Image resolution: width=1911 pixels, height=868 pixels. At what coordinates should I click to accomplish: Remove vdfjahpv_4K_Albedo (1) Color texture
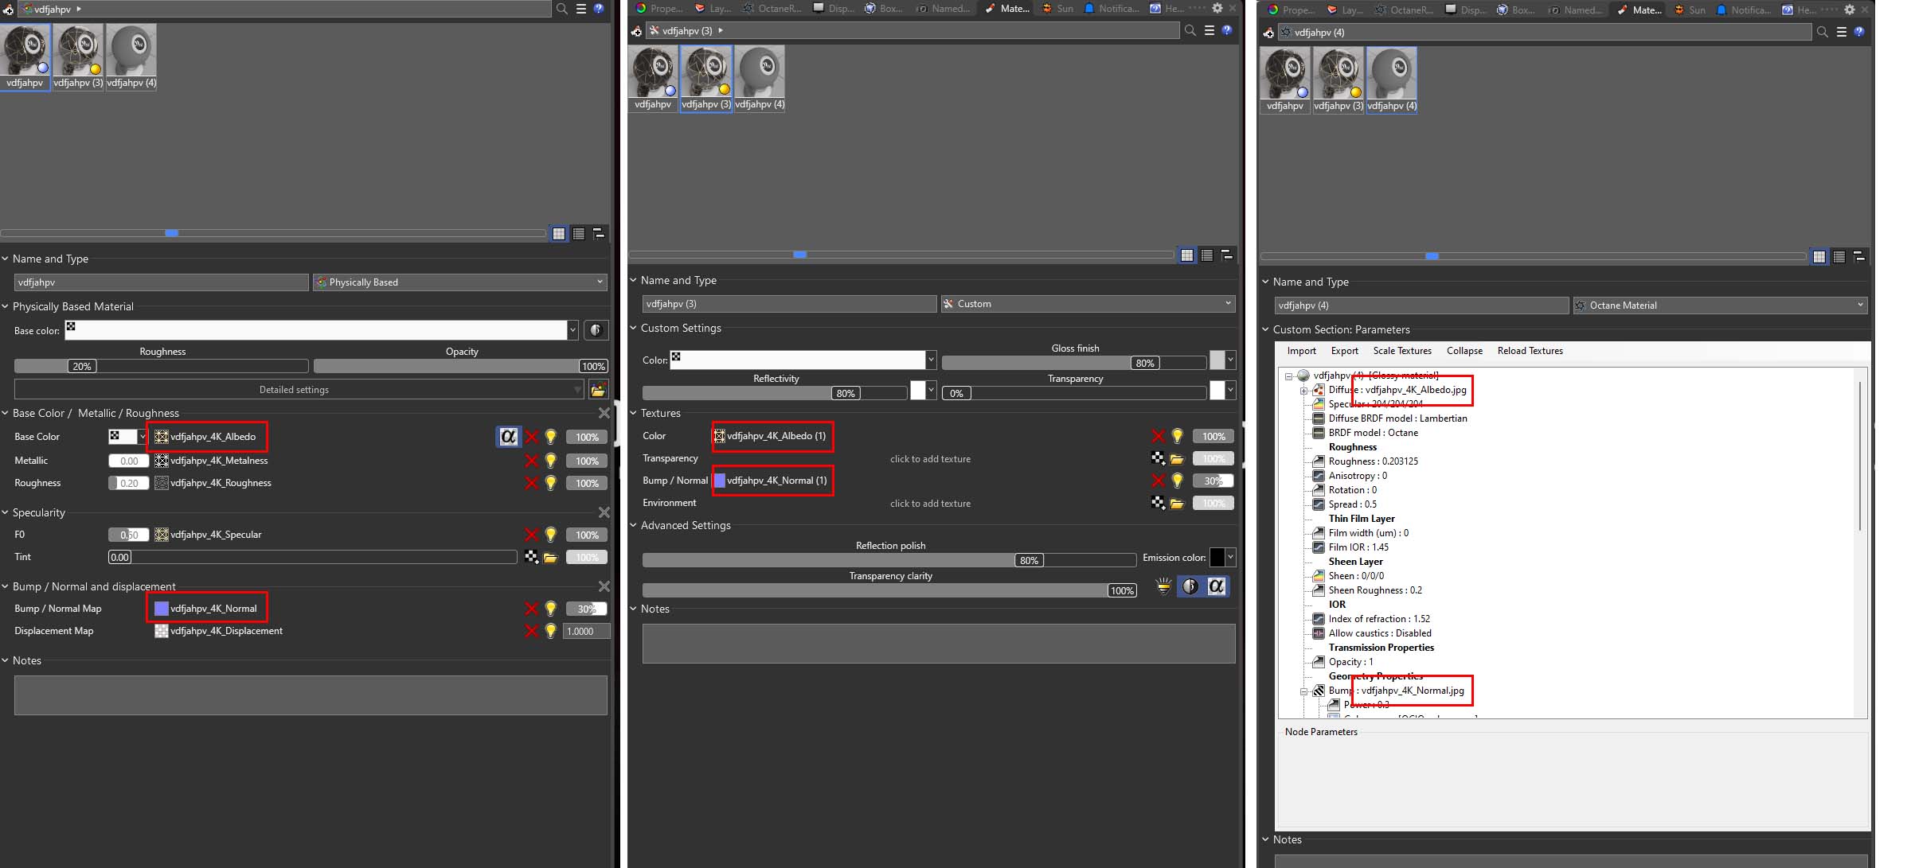pos(1158,436)
